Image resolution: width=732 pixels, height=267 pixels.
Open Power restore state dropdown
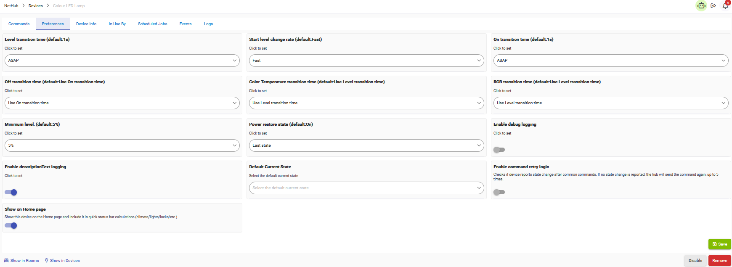pyautogui.click(x=366, y=145)
